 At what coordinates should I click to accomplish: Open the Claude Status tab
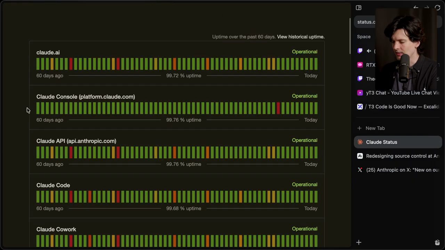398,142
